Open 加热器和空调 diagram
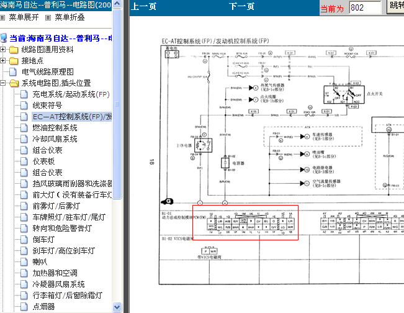 click(x=55, y=273)
